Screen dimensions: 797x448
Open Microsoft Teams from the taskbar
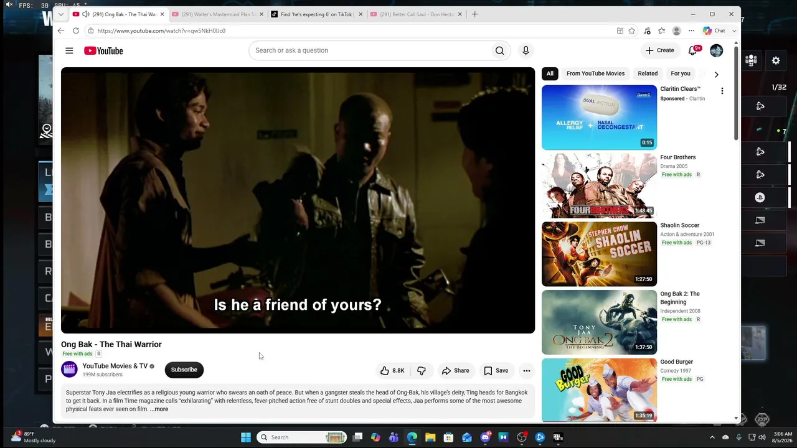pos(394,437)
